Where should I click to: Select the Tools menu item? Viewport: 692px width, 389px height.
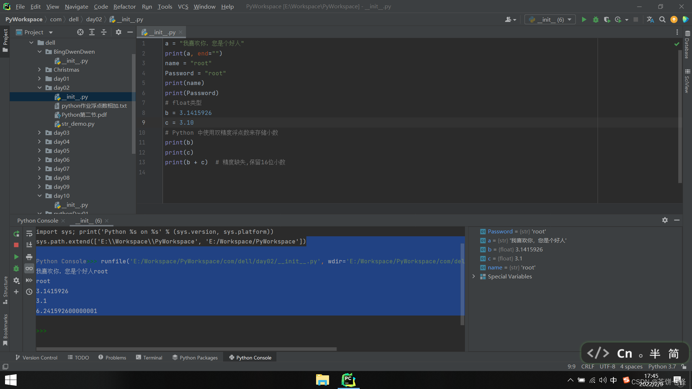coord(164,6)
